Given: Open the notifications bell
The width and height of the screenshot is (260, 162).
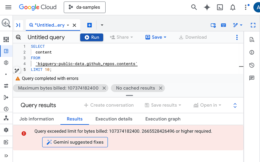Looking at the screenshot, I should tap(233, 7).
